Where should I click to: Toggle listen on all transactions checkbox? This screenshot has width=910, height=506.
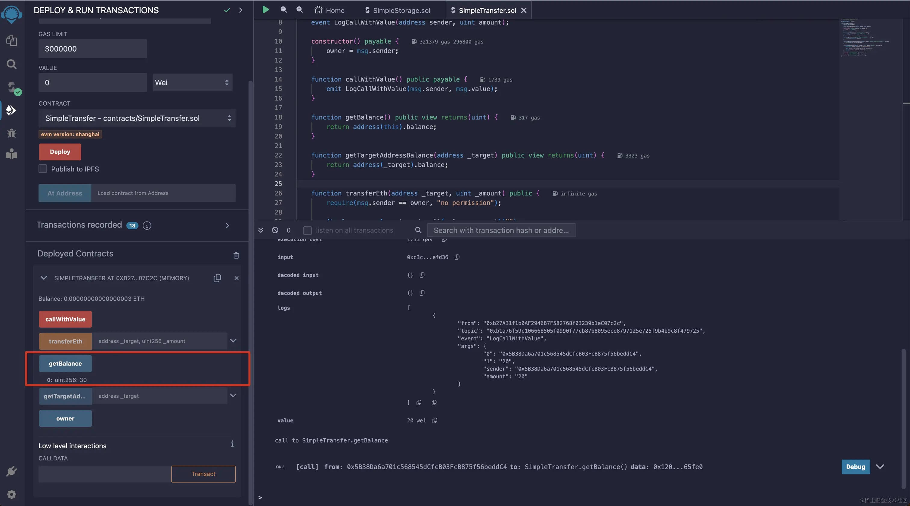(x=307, y=230)
